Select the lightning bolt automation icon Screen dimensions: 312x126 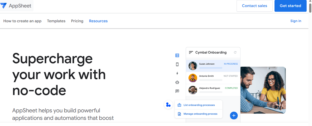pyautogui.click(x=177, y=73)
